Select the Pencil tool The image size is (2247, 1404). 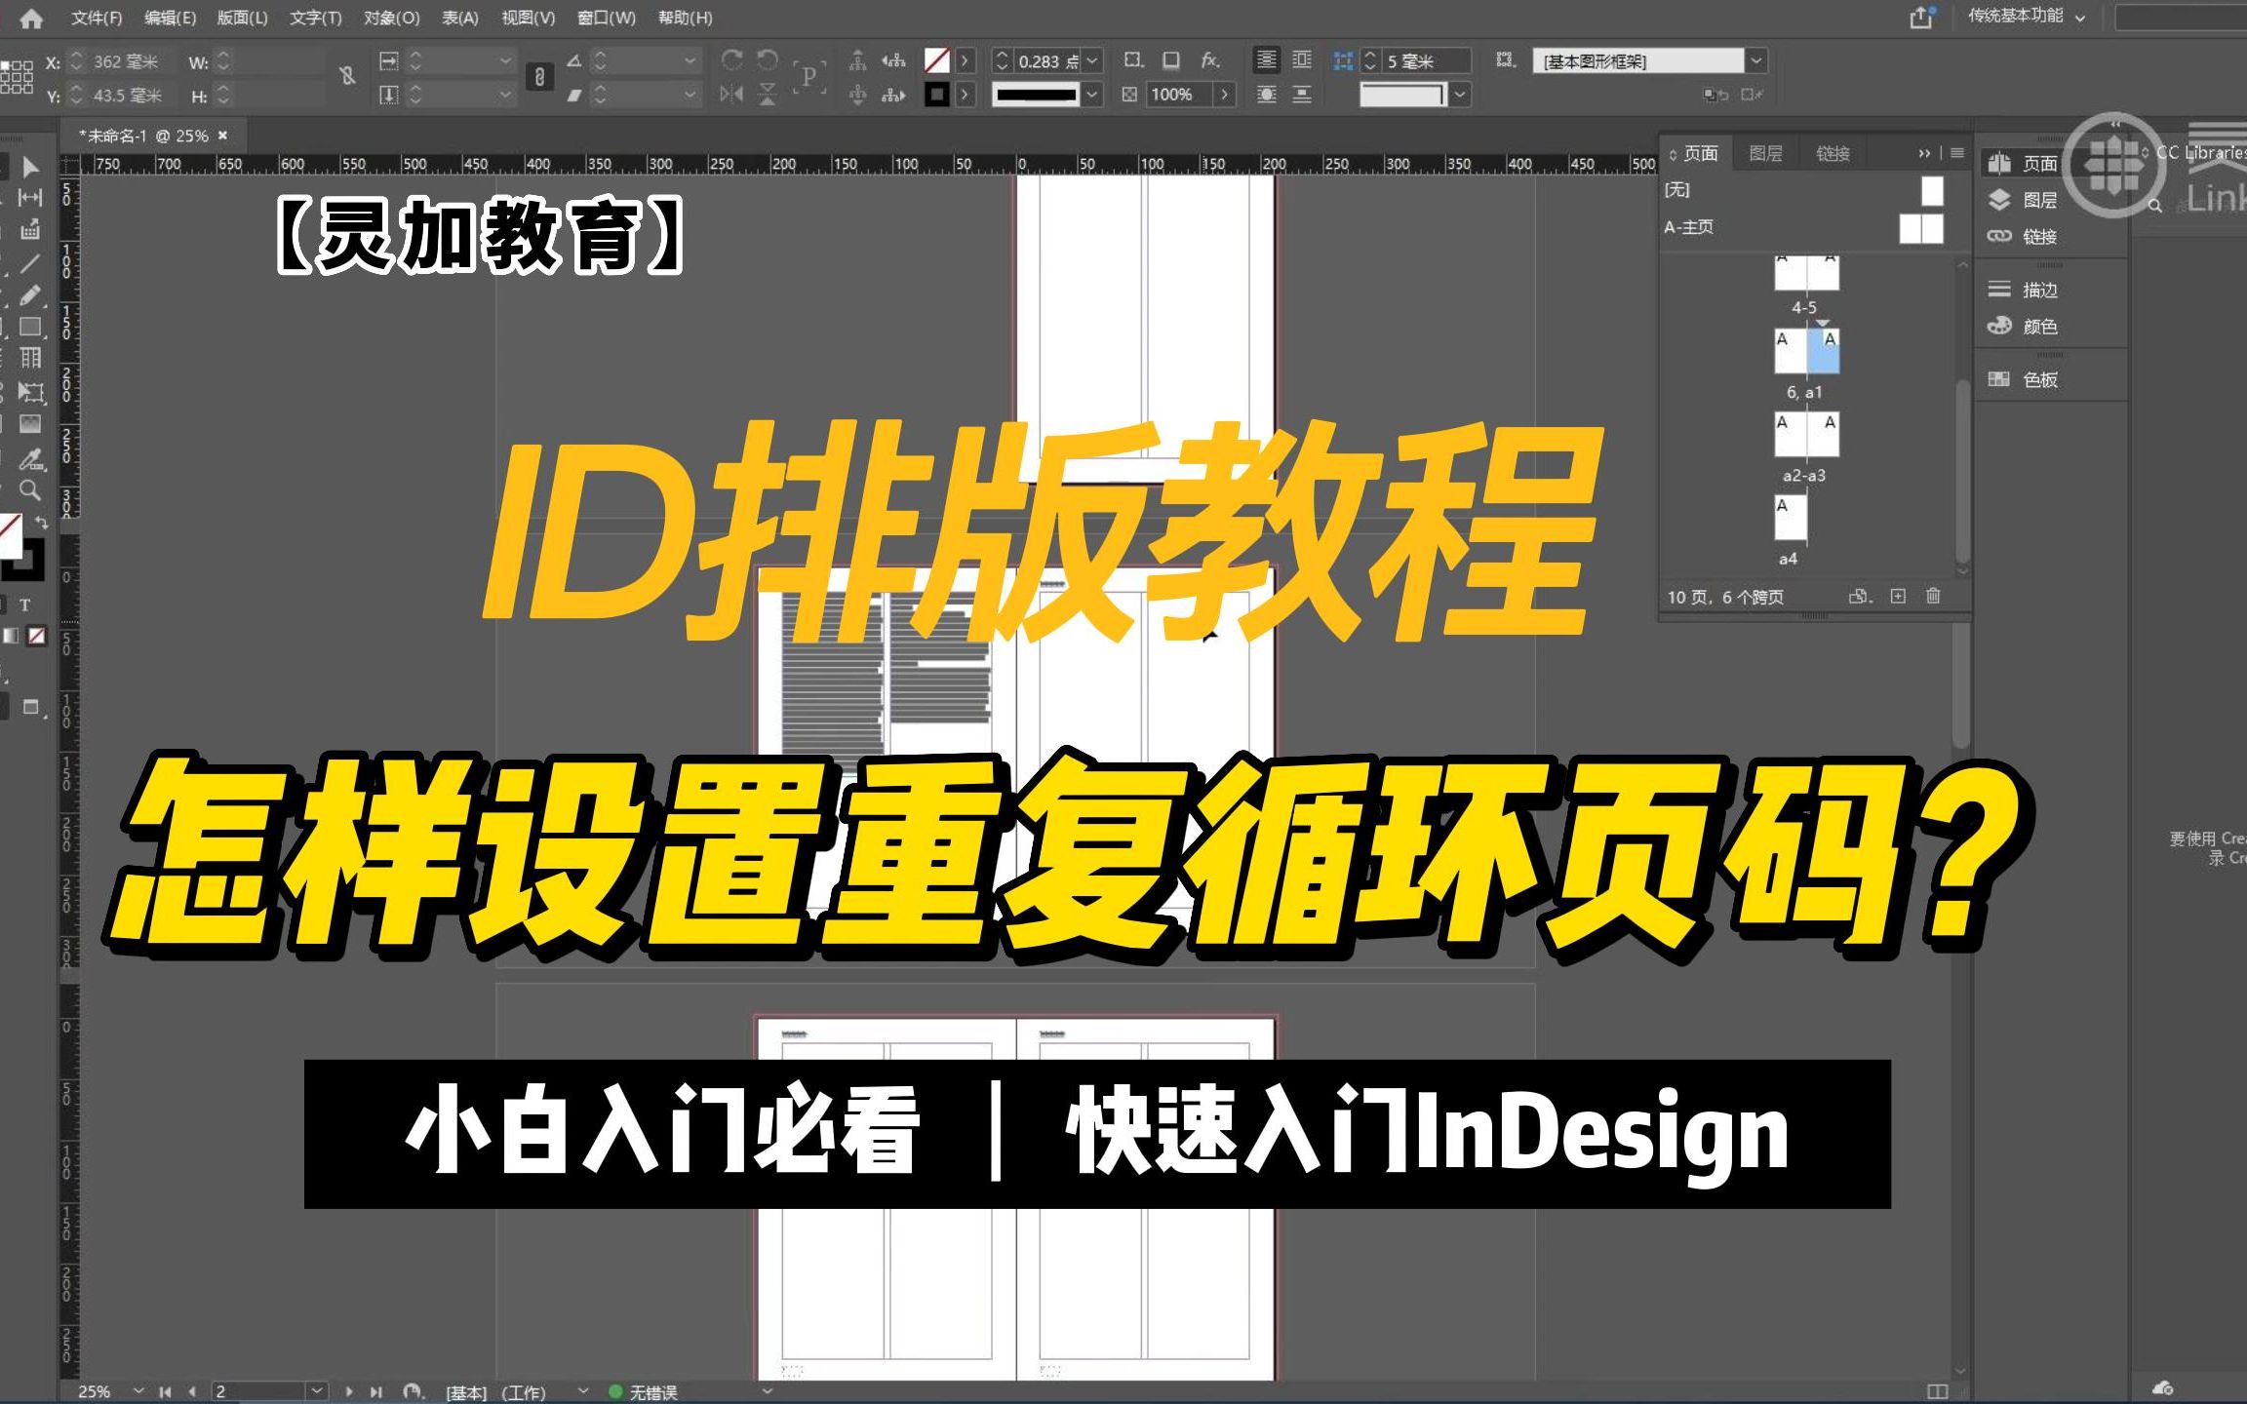point(29,294)
